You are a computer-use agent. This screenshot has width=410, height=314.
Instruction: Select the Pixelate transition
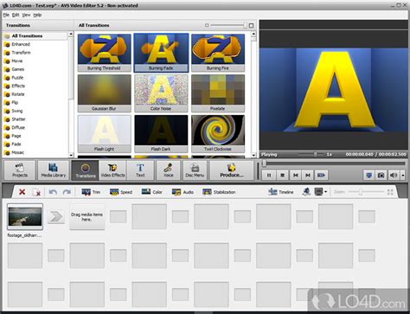pyautogui.click(x=218, y=93)
